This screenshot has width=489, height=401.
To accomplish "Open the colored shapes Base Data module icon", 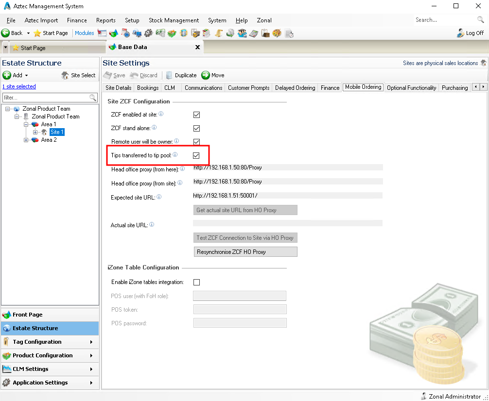I will pos(114,33).
